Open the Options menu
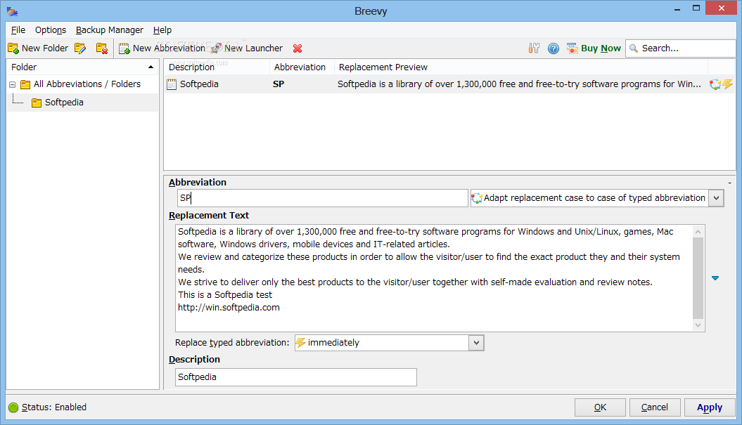This screenshot has width=742, height=425. tap(51, 30)
